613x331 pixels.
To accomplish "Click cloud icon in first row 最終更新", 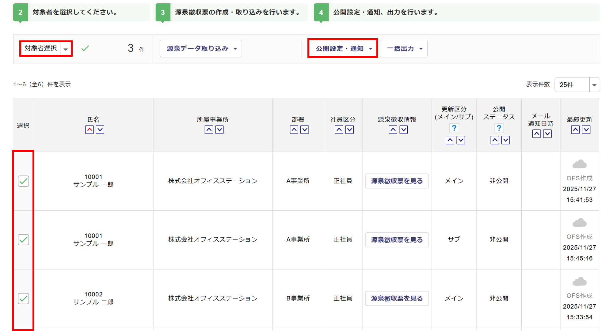I will [579, 164].
